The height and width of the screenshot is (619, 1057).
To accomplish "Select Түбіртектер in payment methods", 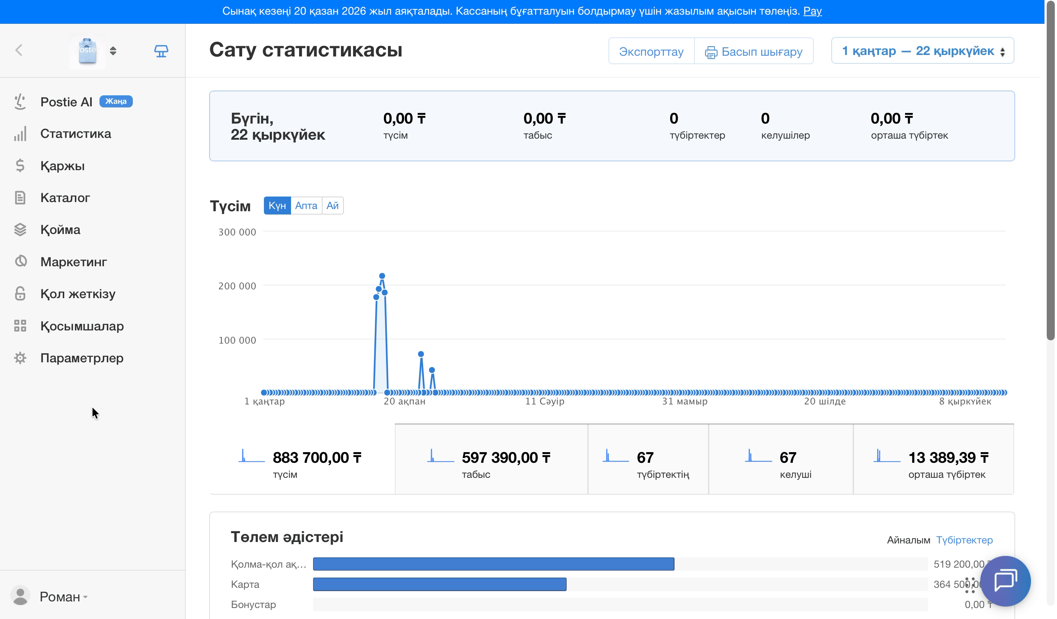I will click(x=964, y=540).
